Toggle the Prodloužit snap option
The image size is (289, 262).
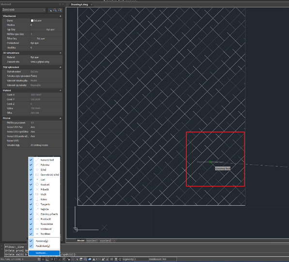point(44,219)
